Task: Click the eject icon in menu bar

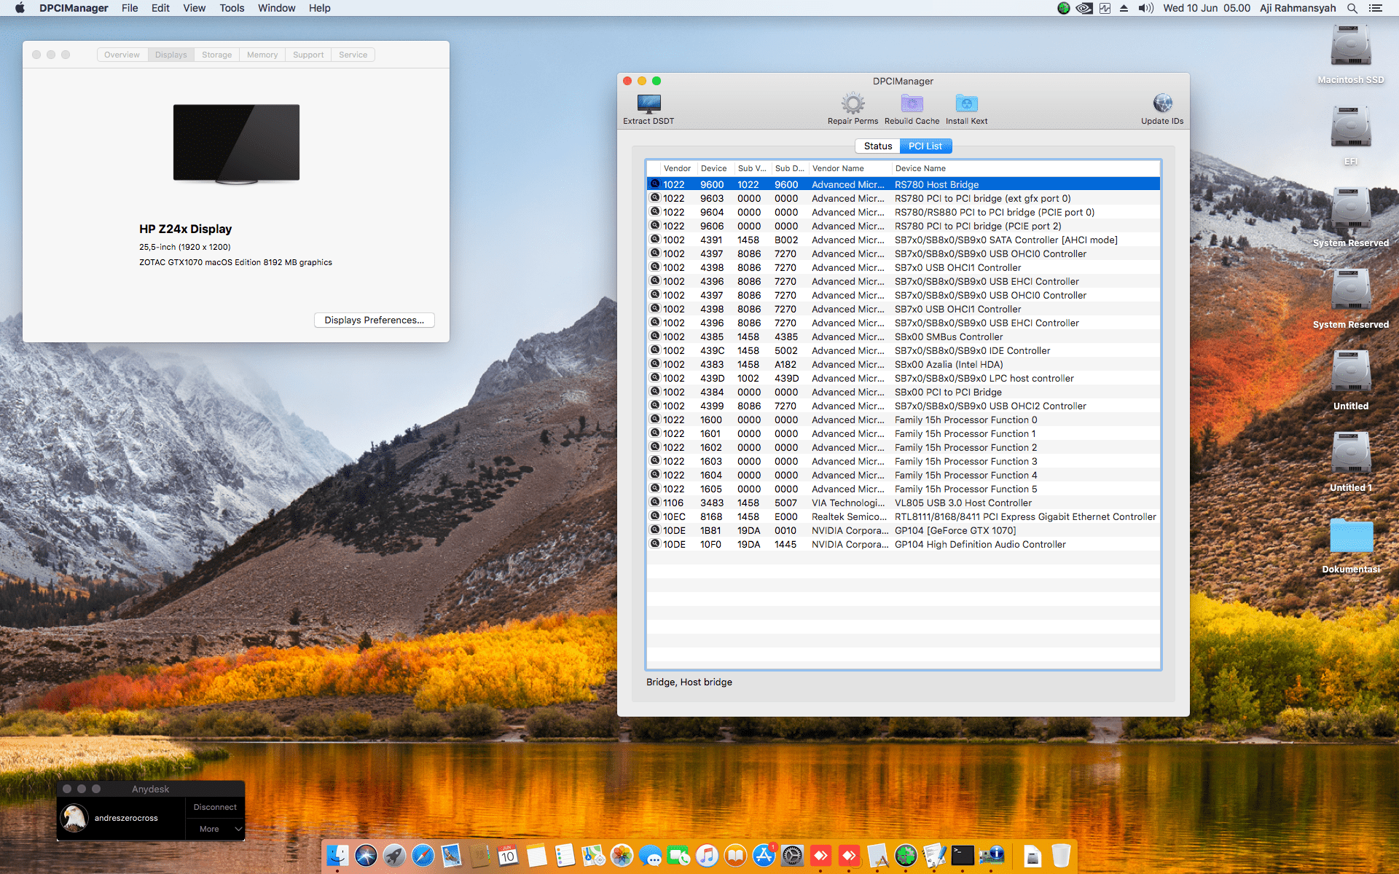Action: (x=1124, y=8)
